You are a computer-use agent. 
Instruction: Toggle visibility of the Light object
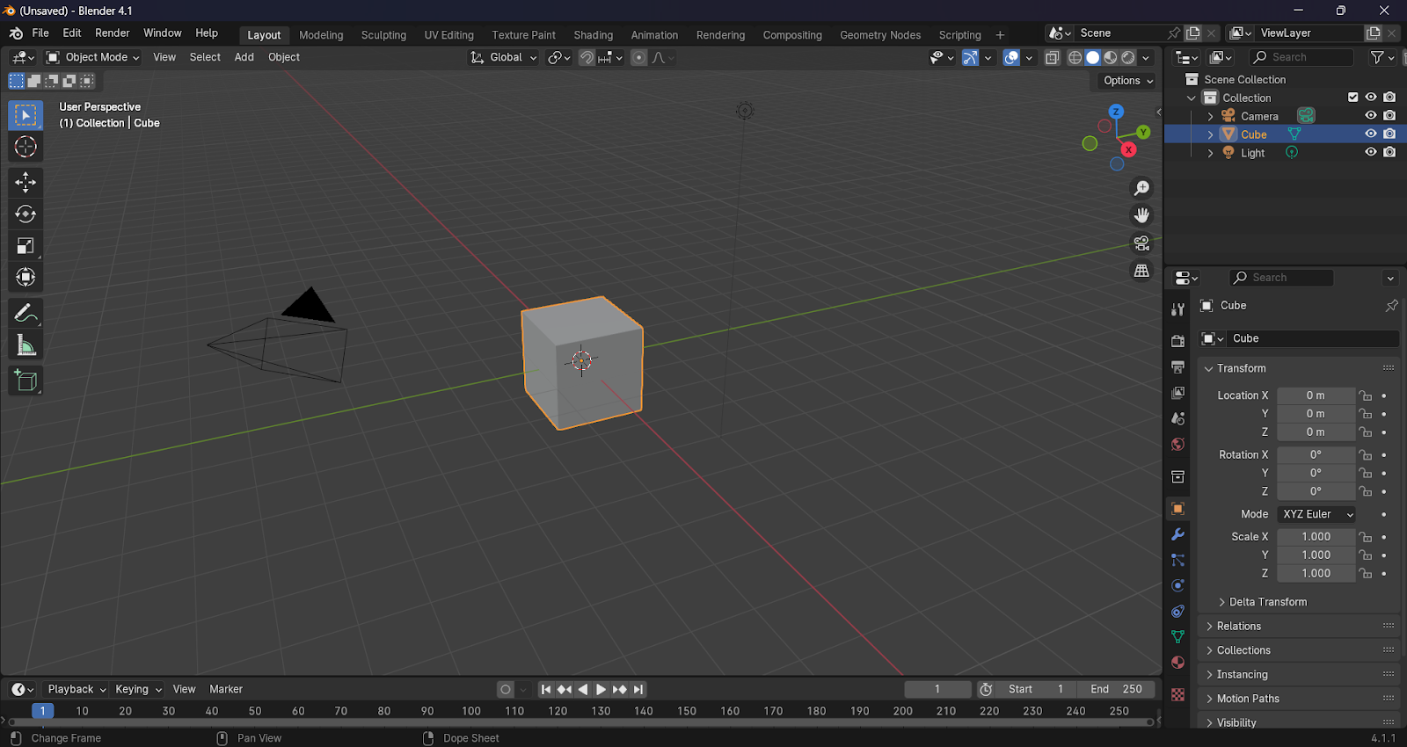point(1370,152)
